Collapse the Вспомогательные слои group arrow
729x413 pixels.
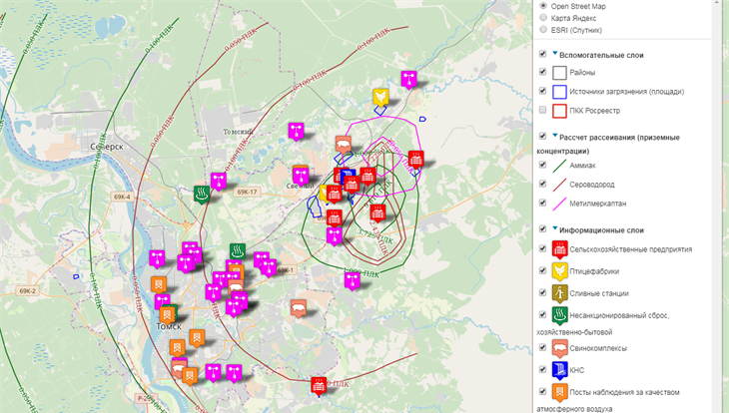554,54
